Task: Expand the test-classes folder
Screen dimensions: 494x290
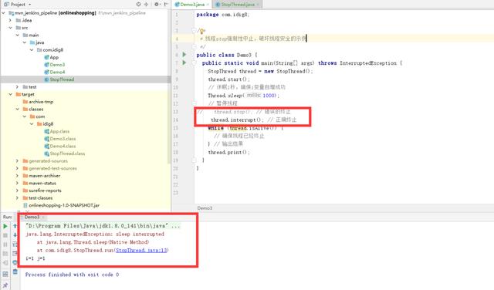Action: tap(18, 197)
